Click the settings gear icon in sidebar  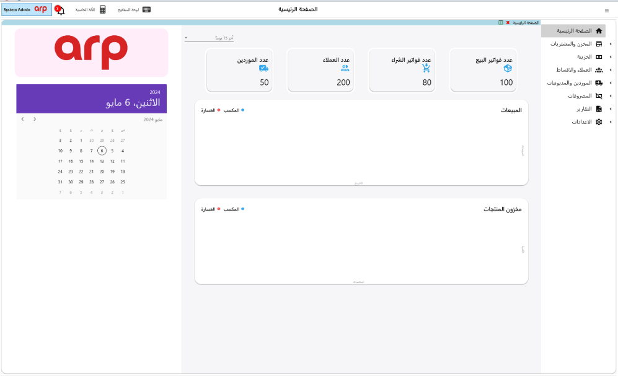tap(599, 121)
